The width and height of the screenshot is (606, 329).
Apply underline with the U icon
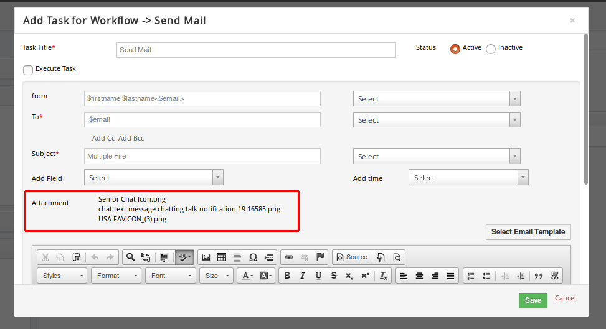pos(318,276)
